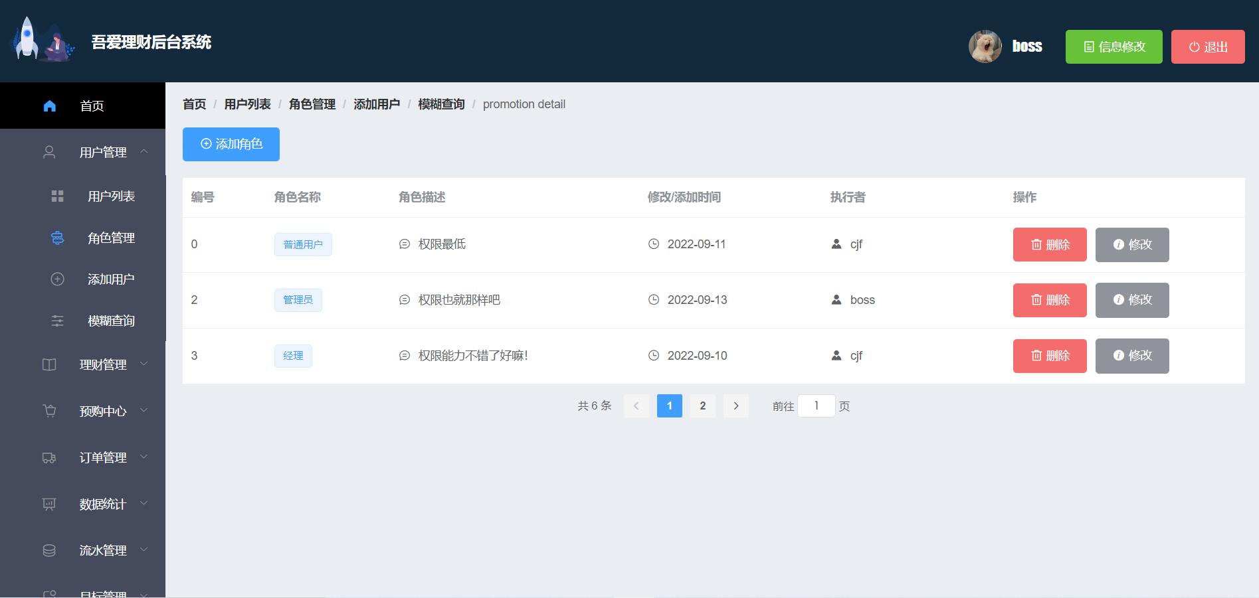Click clock icon beside 2022-09-11
The image size is (1259, 598).
coord(654,244)
